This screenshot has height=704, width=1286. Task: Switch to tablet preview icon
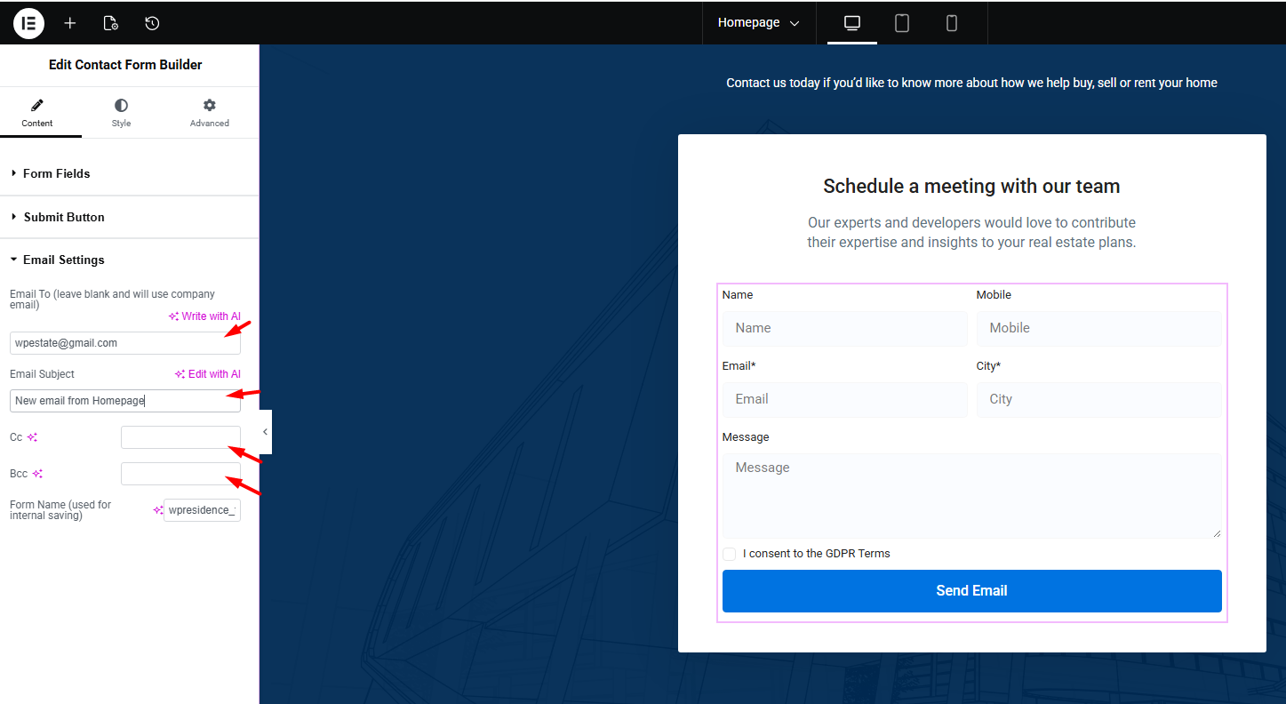pyautogui.click(x=901, y=23)
